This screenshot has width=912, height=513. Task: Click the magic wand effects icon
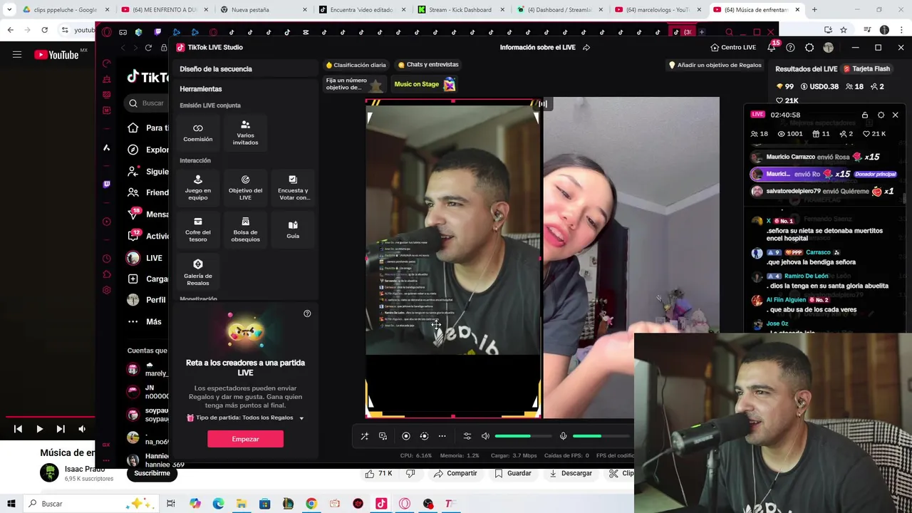(x=365, y=436)
